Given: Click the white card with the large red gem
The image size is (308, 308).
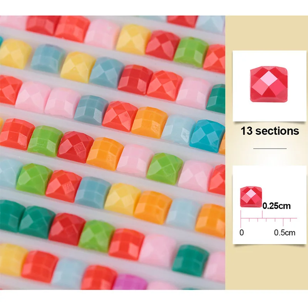Looking at the screenshot, I should (269, 86).
